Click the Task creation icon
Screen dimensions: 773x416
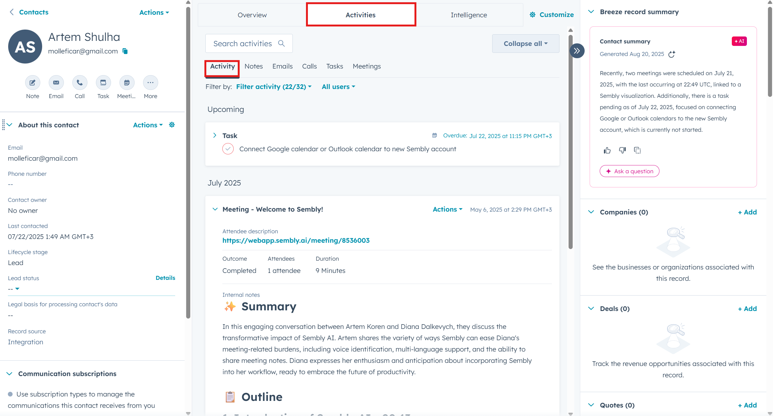pos(103,83)
